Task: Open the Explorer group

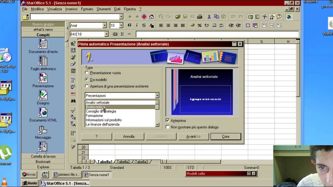Action: (43, 167)
